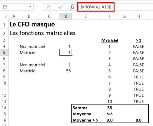
Task: Click value 3 in column F
Action: point(109,59)
